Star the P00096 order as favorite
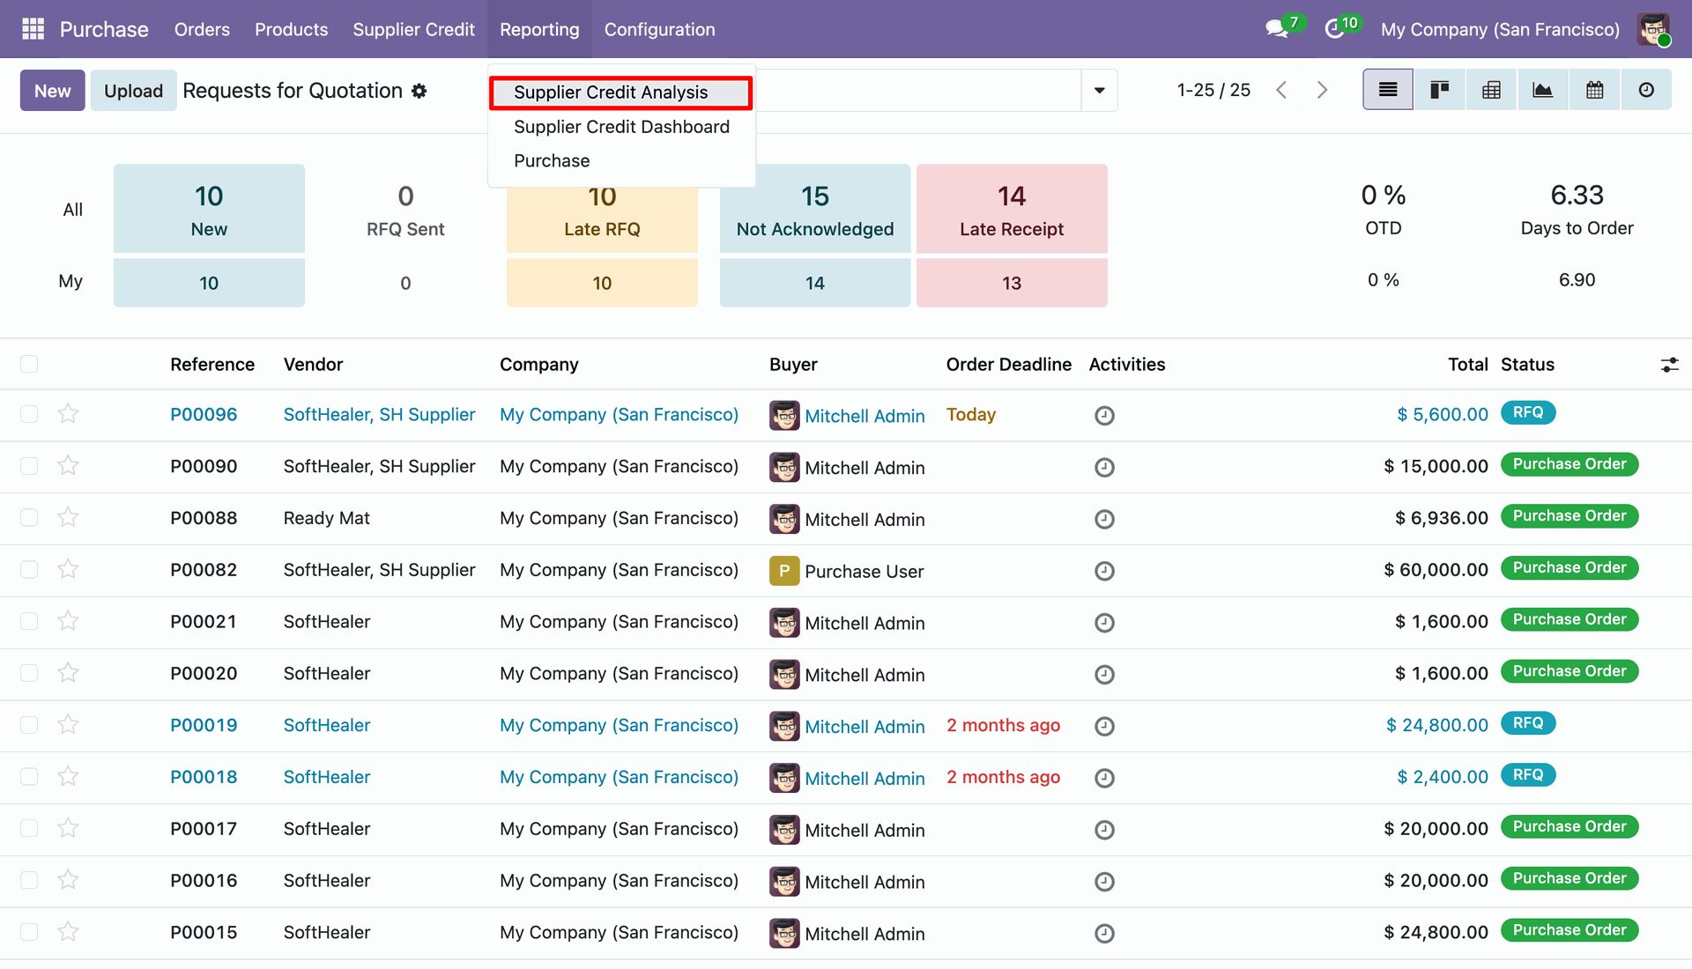The width and height of the screenshot is (1692, 969). pos(69,413)
